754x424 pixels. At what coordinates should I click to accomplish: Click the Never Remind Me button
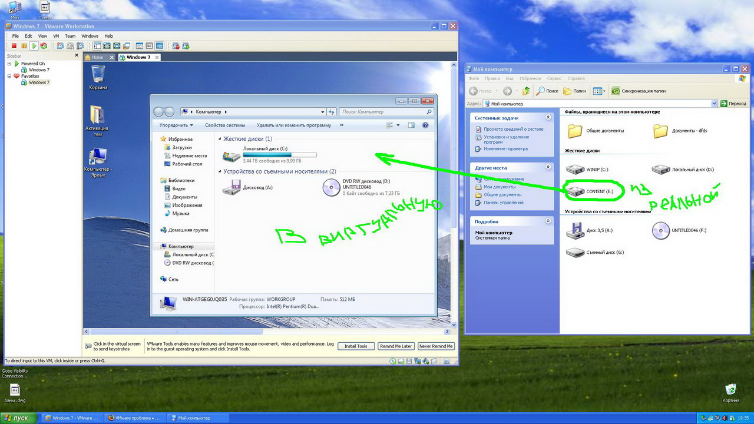point(436,346)
